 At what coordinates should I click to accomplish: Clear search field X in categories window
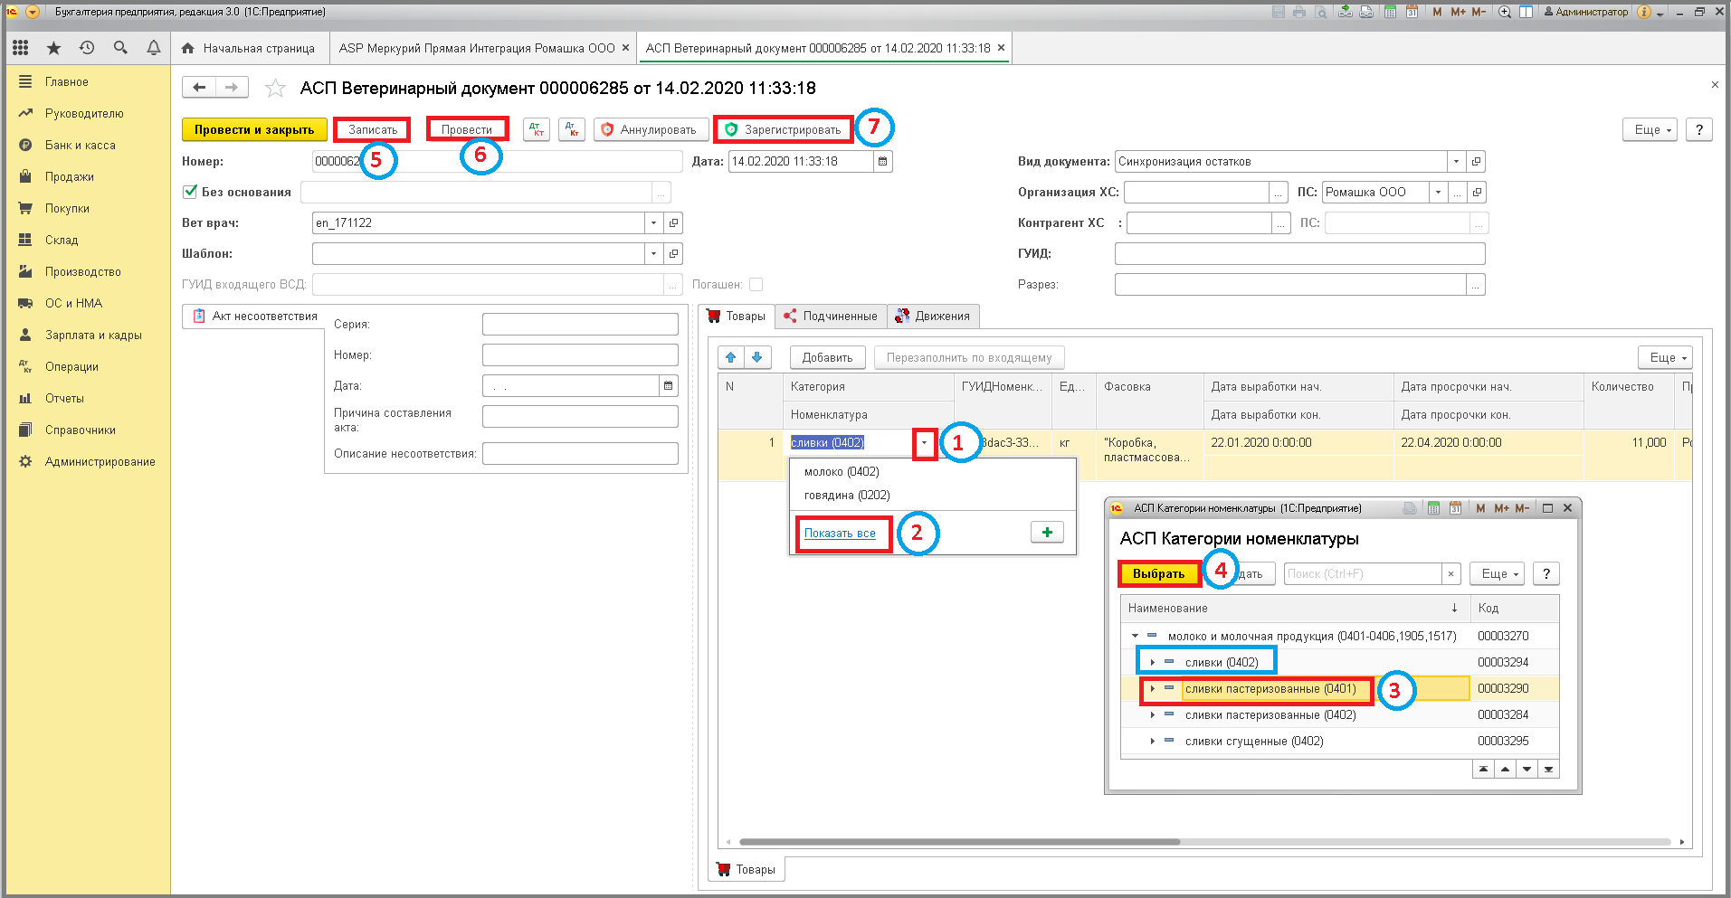click(x=1451, y=573)
